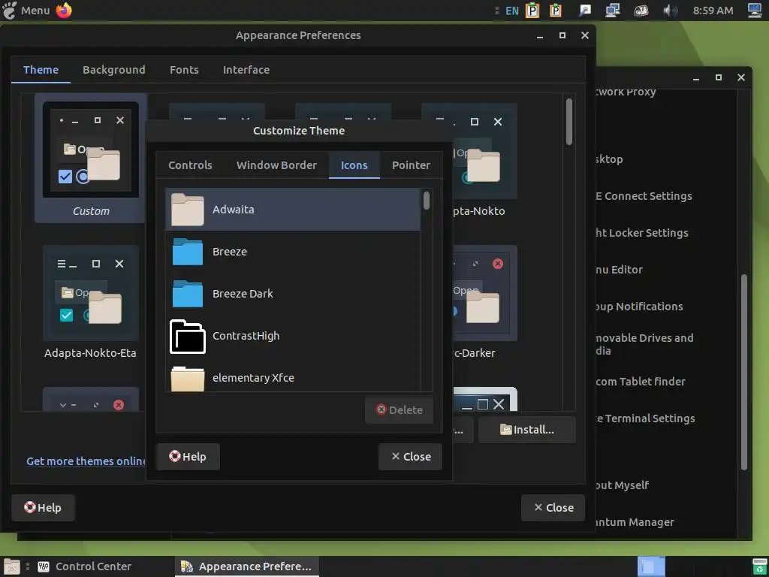Select the elementary Xfce icon theme
Screen dimensions: 769x577
293,377
